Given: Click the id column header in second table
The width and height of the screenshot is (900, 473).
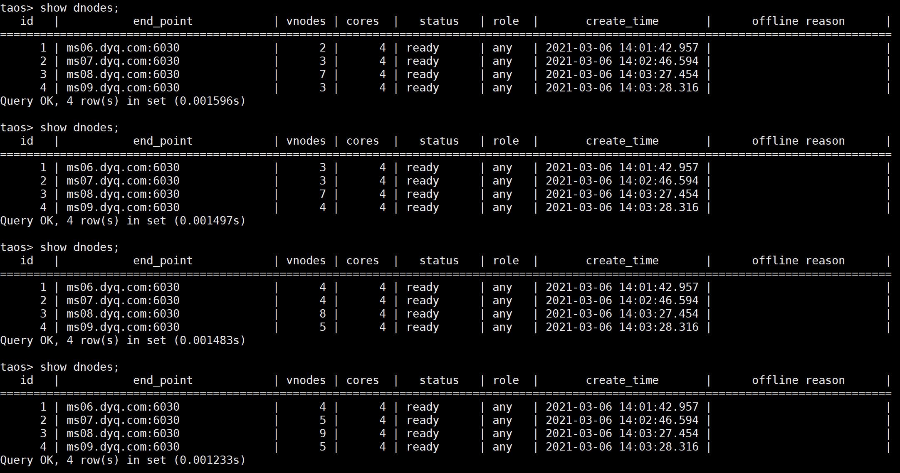Looking at the screenshot, I should [x=27, y=140].
